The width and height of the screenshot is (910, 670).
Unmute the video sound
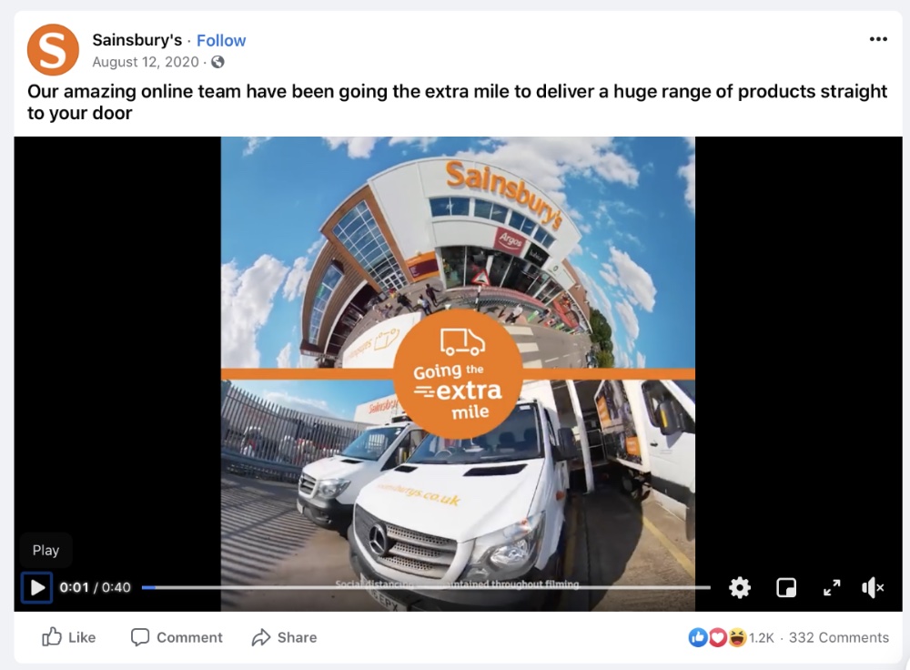click(873, 587)
